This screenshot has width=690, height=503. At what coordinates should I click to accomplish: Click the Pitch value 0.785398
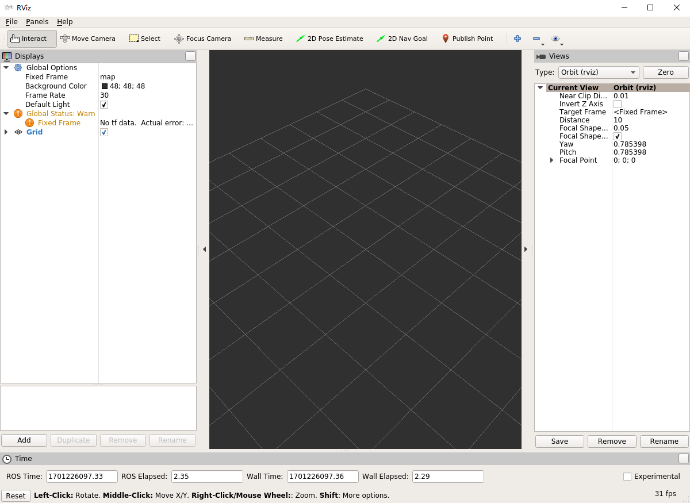click(630, 152)
